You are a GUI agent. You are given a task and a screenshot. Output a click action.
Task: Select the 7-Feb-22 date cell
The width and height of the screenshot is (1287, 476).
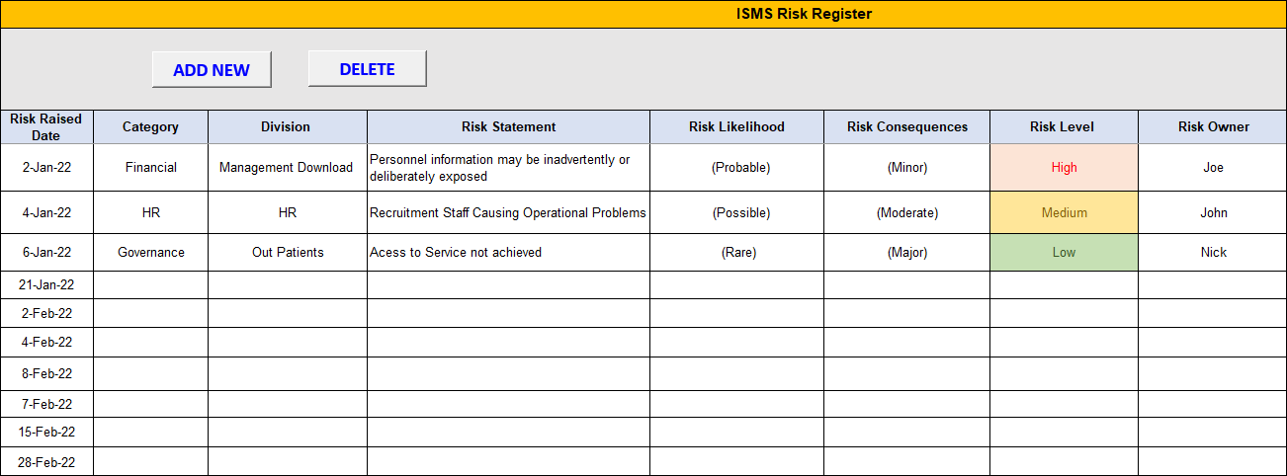tap(46, 404)
